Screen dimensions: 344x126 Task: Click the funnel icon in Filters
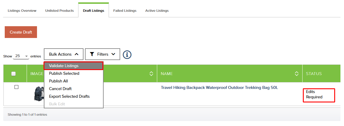tap(92, 54)
